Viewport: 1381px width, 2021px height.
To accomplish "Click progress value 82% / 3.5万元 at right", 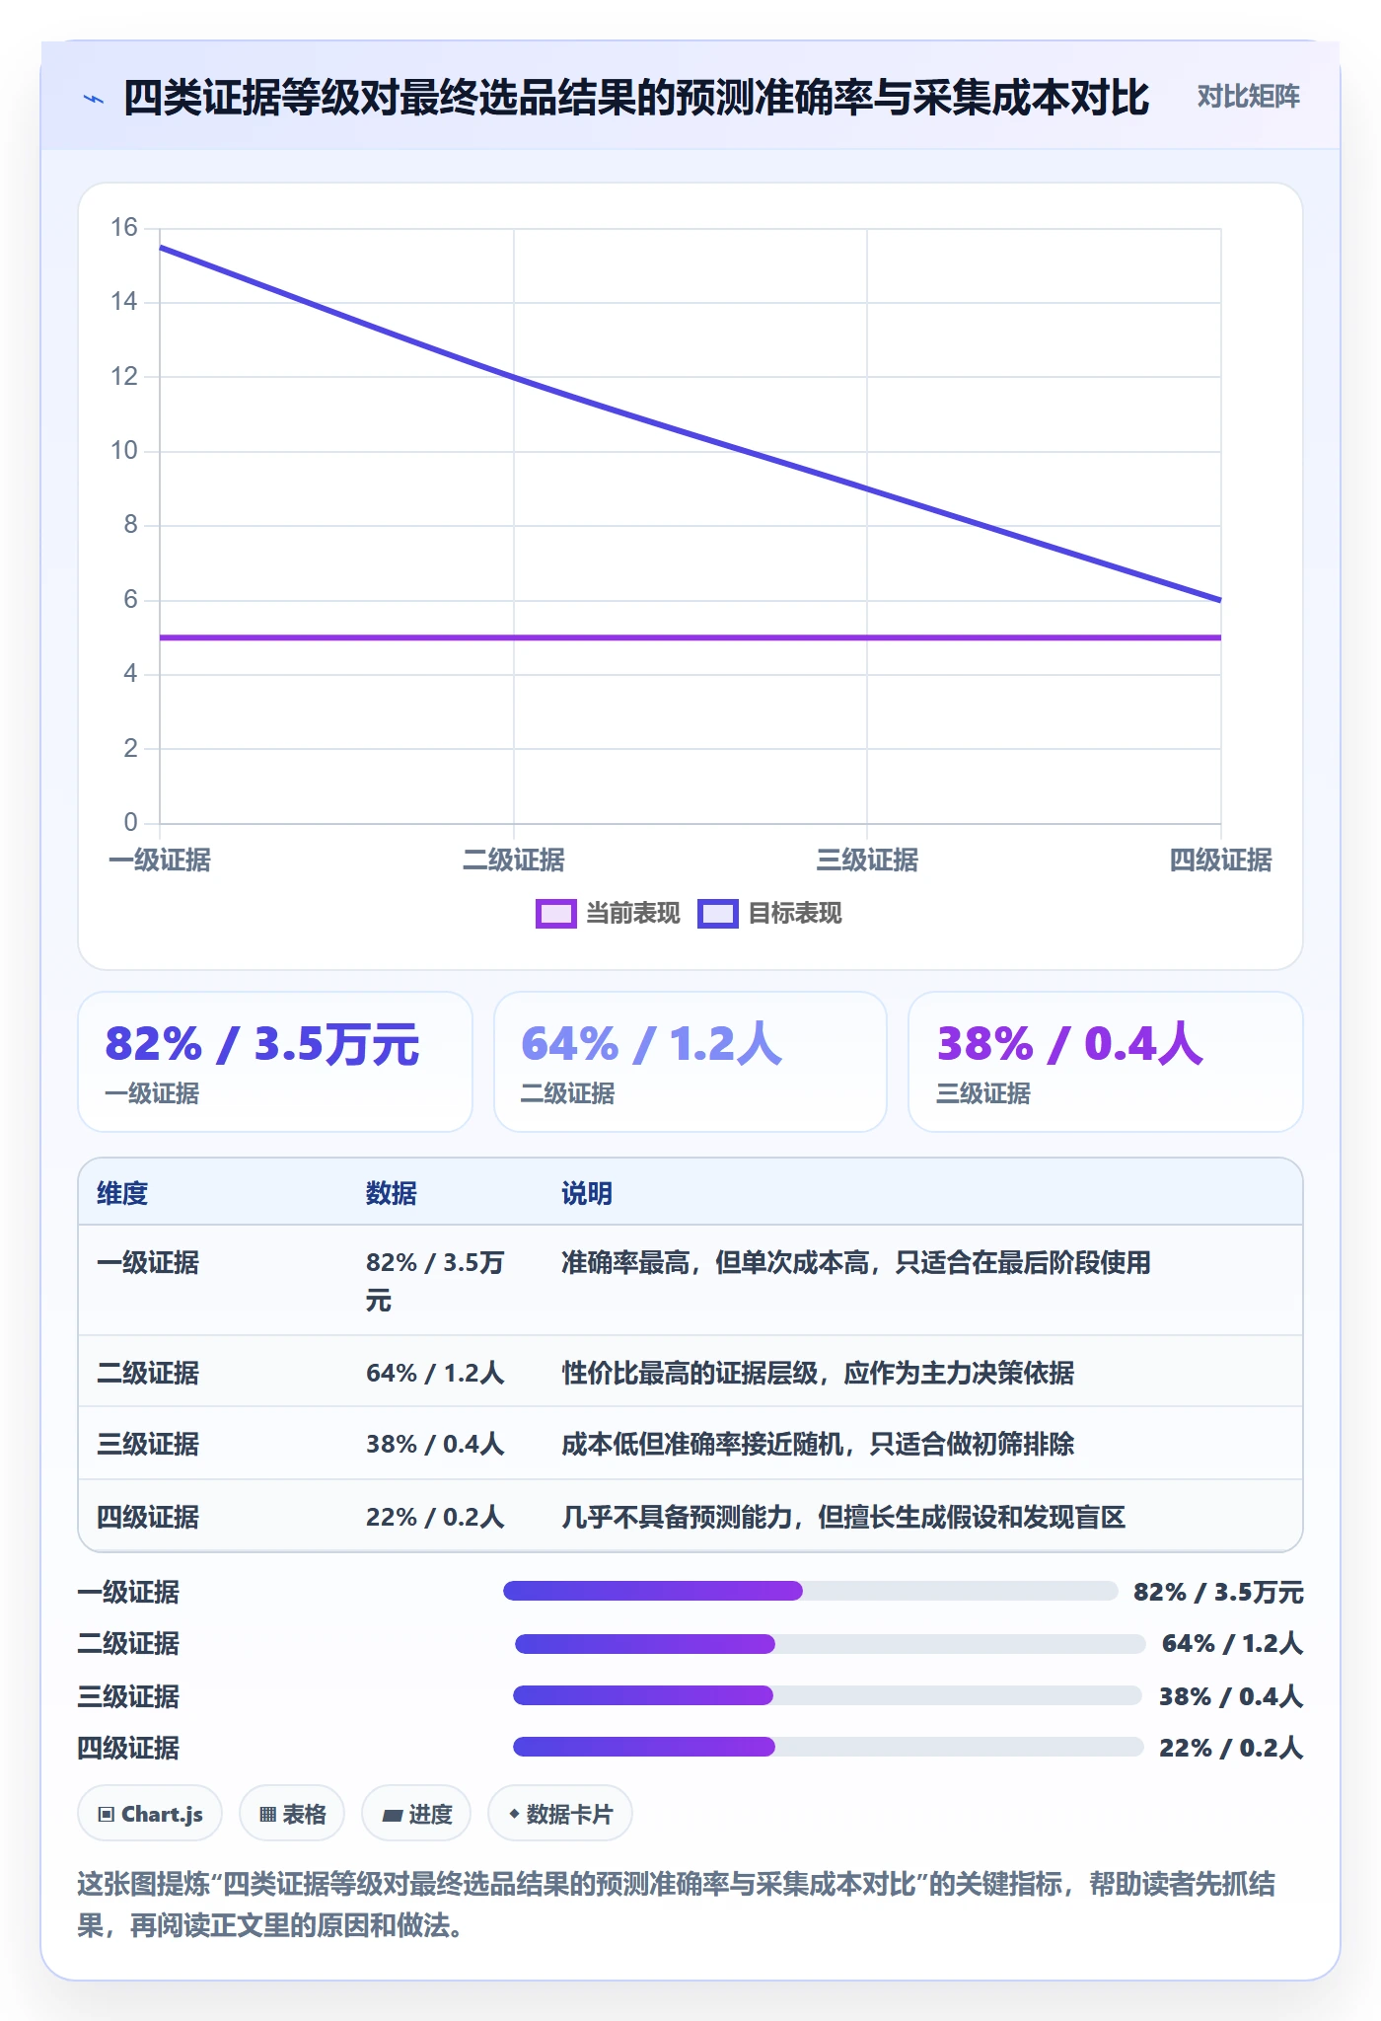I will (1218, 1592).
